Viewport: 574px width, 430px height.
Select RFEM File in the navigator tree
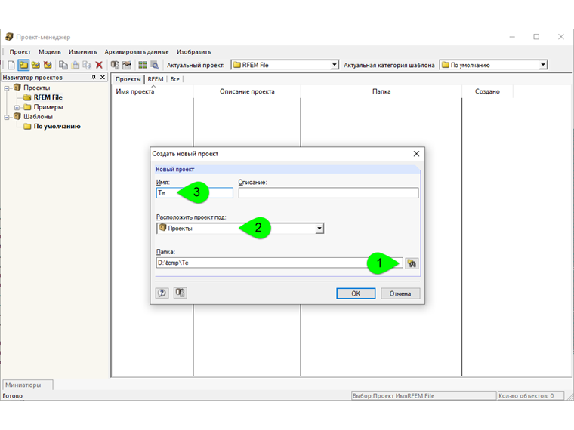click(x=48, y=97)
